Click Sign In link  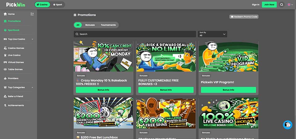tap(256, 5)
